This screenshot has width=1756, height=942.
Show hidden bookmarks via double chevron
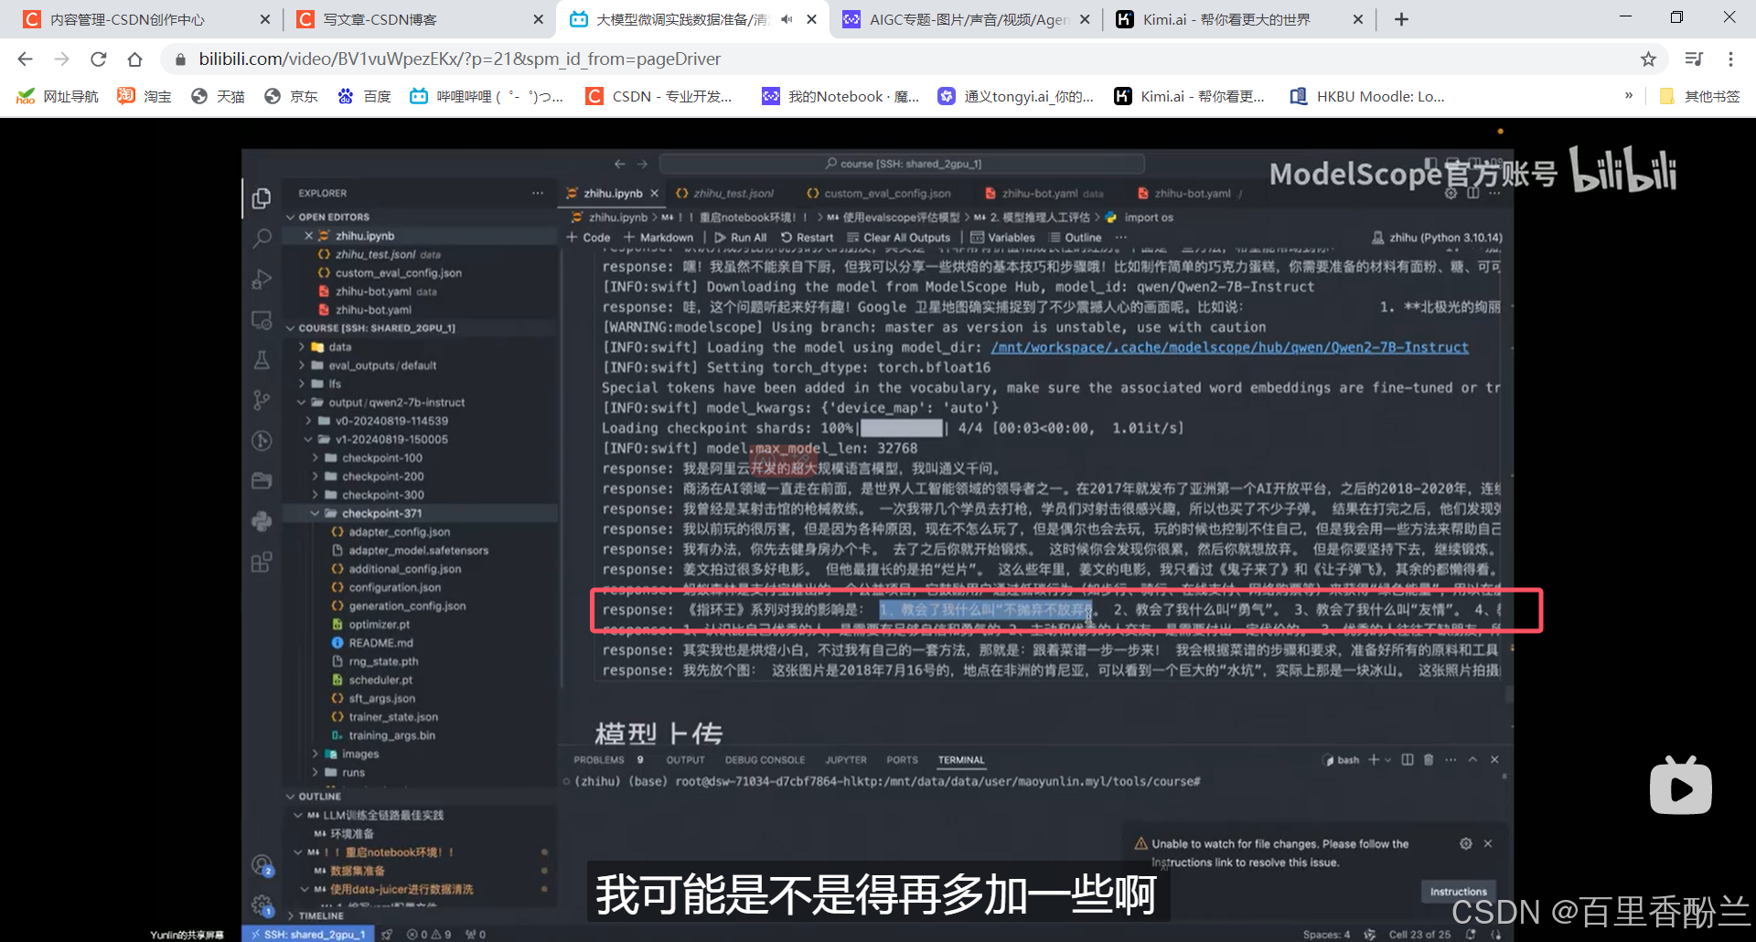coord(1628,95)
